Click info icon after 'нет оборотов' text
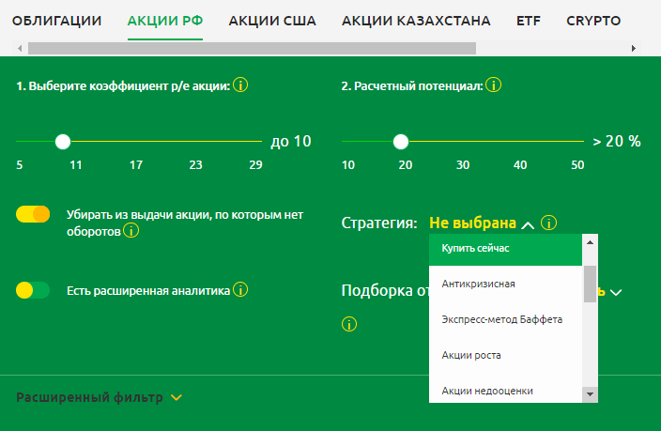Image resolution: width=661 pixels, height=431 pixels. click(x=131, y=231)
